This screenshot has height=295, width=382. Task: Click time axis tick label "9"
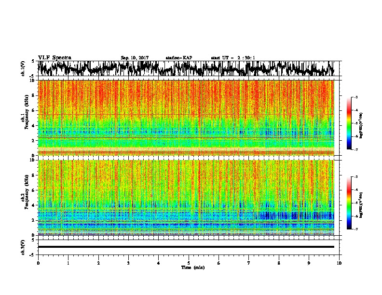[x=309, y=263]
